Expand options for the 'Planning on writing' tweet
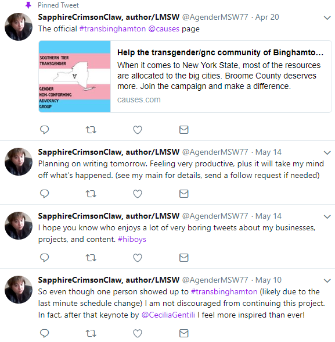The image size is (335, 342). pos(327,152)
